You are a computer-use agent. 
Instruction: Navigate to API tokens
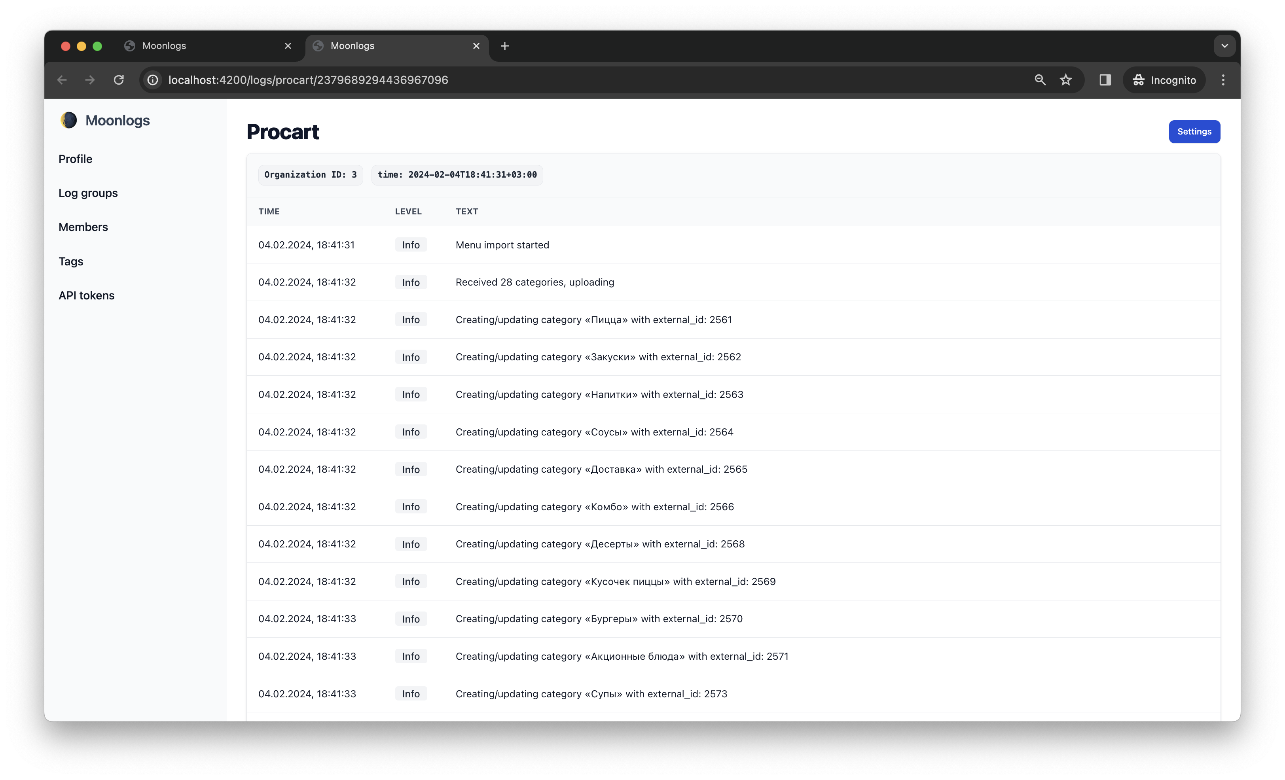(x=86, y=295)
